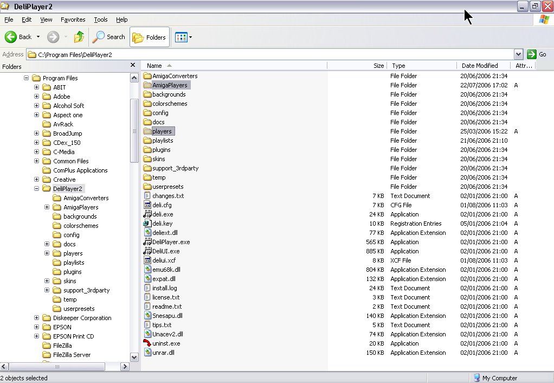Screen dimensions: 554x383
Task: Click folder tree scroll up arrow
Action: tap(134, 78)
